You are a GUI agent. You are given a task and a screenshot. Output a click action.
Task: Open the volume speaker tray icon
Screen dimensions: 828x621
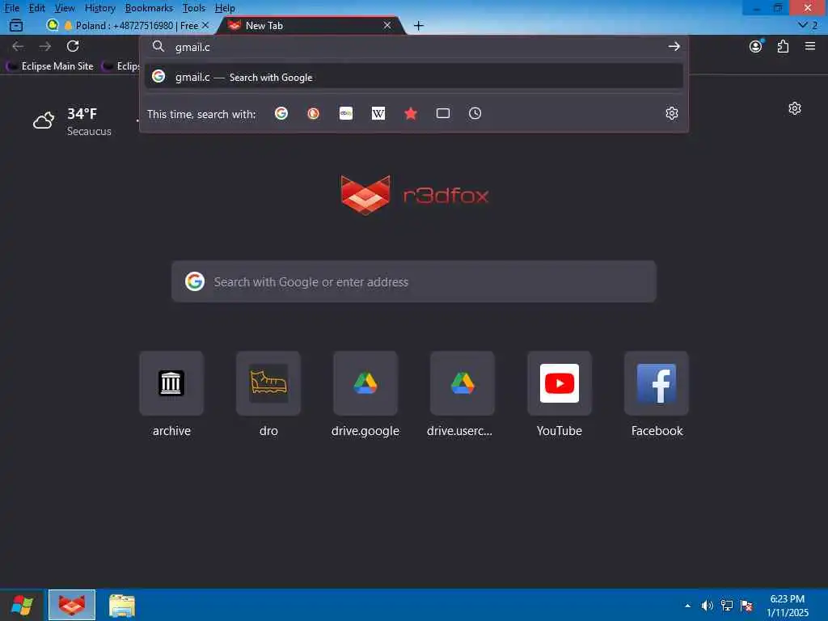pos(707,606)
